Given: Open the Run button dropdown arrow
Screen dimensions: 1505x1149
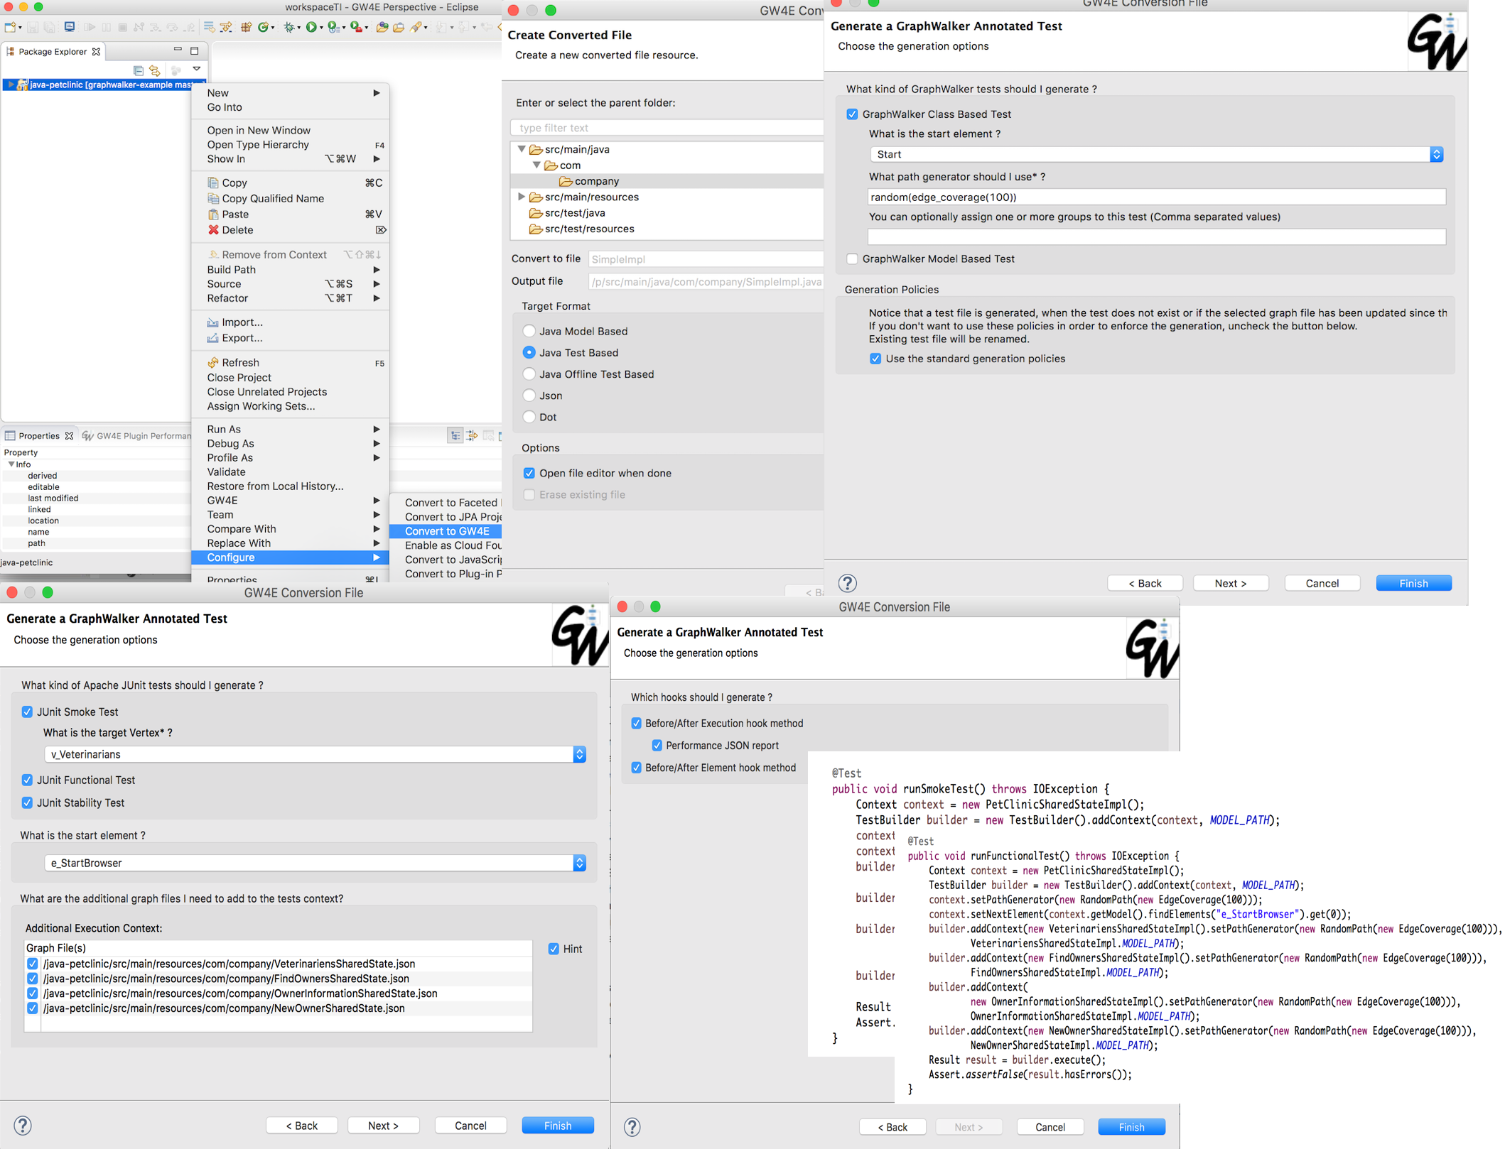Looking at the screenshot, I should click(321, 28).
